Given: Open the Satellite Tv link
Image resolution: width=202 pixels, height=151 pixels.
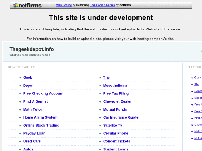Looking at the screenshot, I should [113, 126].
